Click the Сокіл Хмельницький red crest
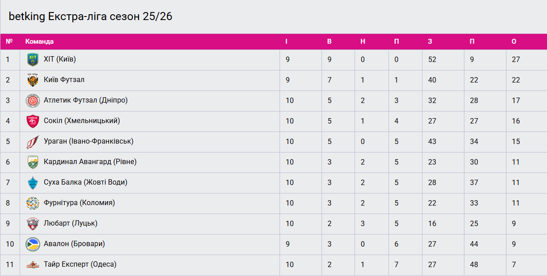 point(33,121)
